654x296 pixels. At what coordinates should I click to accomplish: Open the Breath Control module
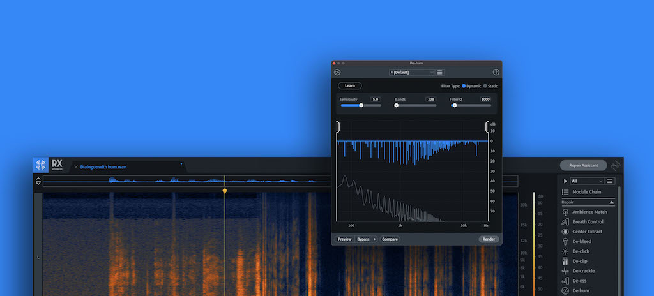pyautogui.click(x=583, y=222)
